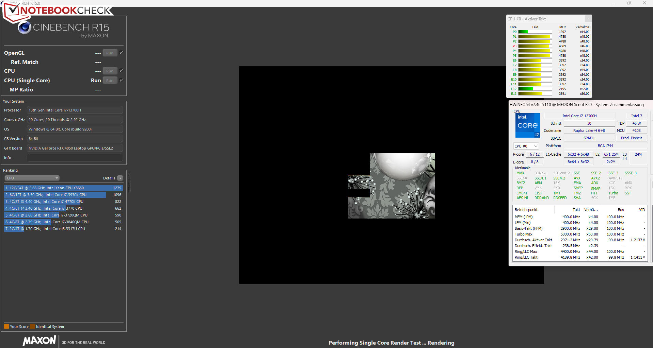Toggle the OpenGL test checkbox
Viewport: 653px width, 348px height.
click(x=121, y=53)
